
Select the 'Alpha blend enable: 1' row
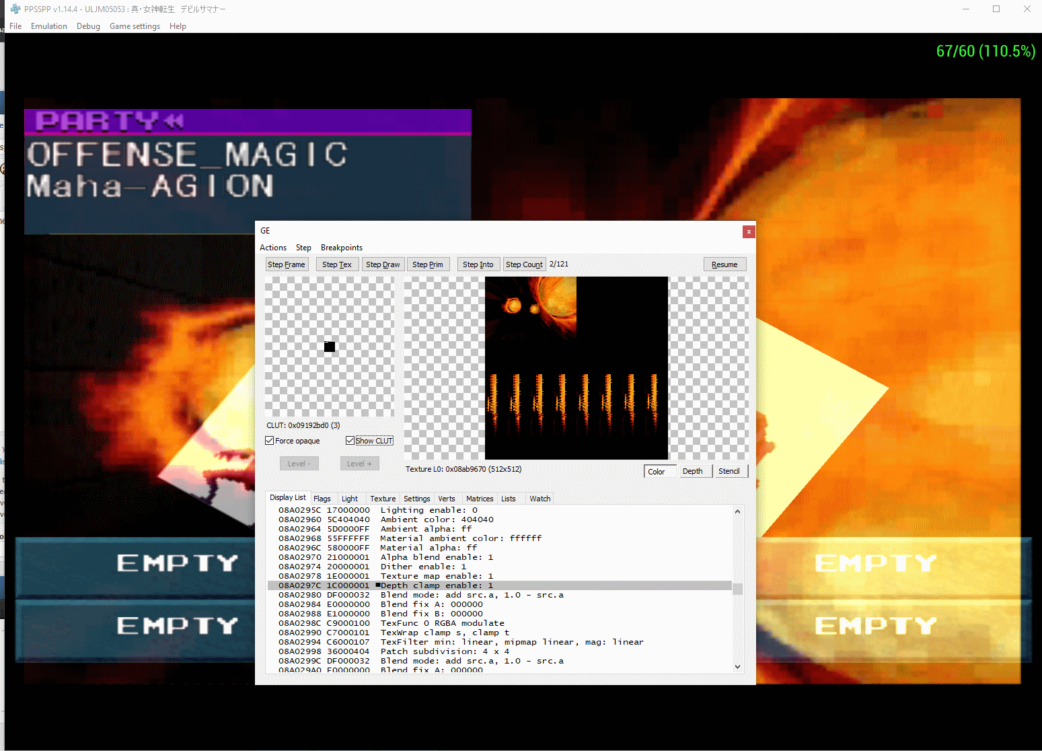pyautogui.click(x=499, y=557)
